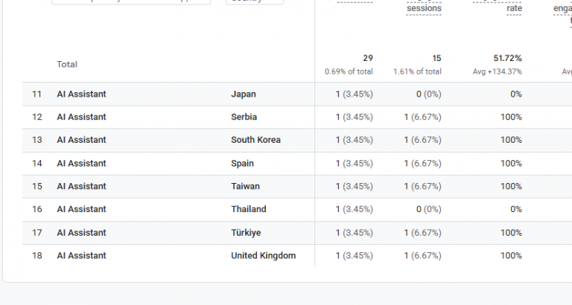The image size is (572, 305).
Task: Click the sessions value 1 (3.45%) for Türkiye
Action: tap(355, 233)
